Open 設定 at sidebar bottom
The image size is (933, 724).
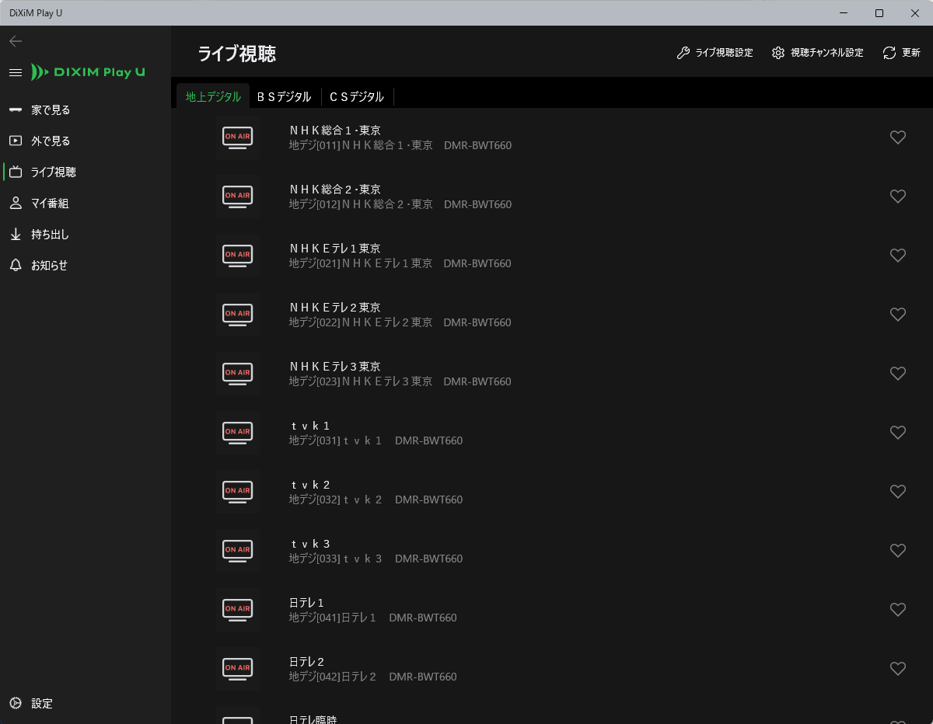[42, 704]
